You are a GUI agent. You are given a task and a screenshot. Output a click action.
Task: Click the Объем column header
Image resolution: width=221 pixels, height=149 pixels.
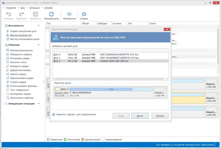pyautogui.click(x=88, y=24)
